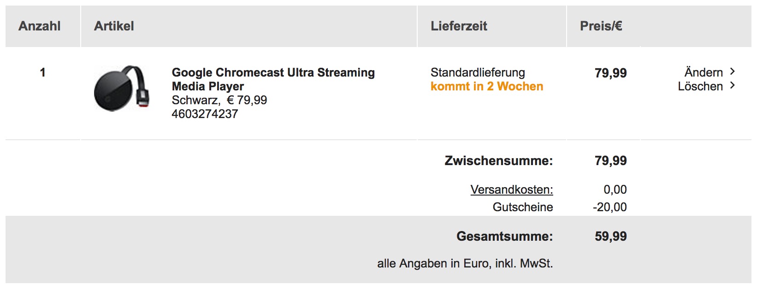Viewport: 757px width, 285px height.
Task: Open the Versandkosten shipping costs link
Action: [x=511, y=190]
